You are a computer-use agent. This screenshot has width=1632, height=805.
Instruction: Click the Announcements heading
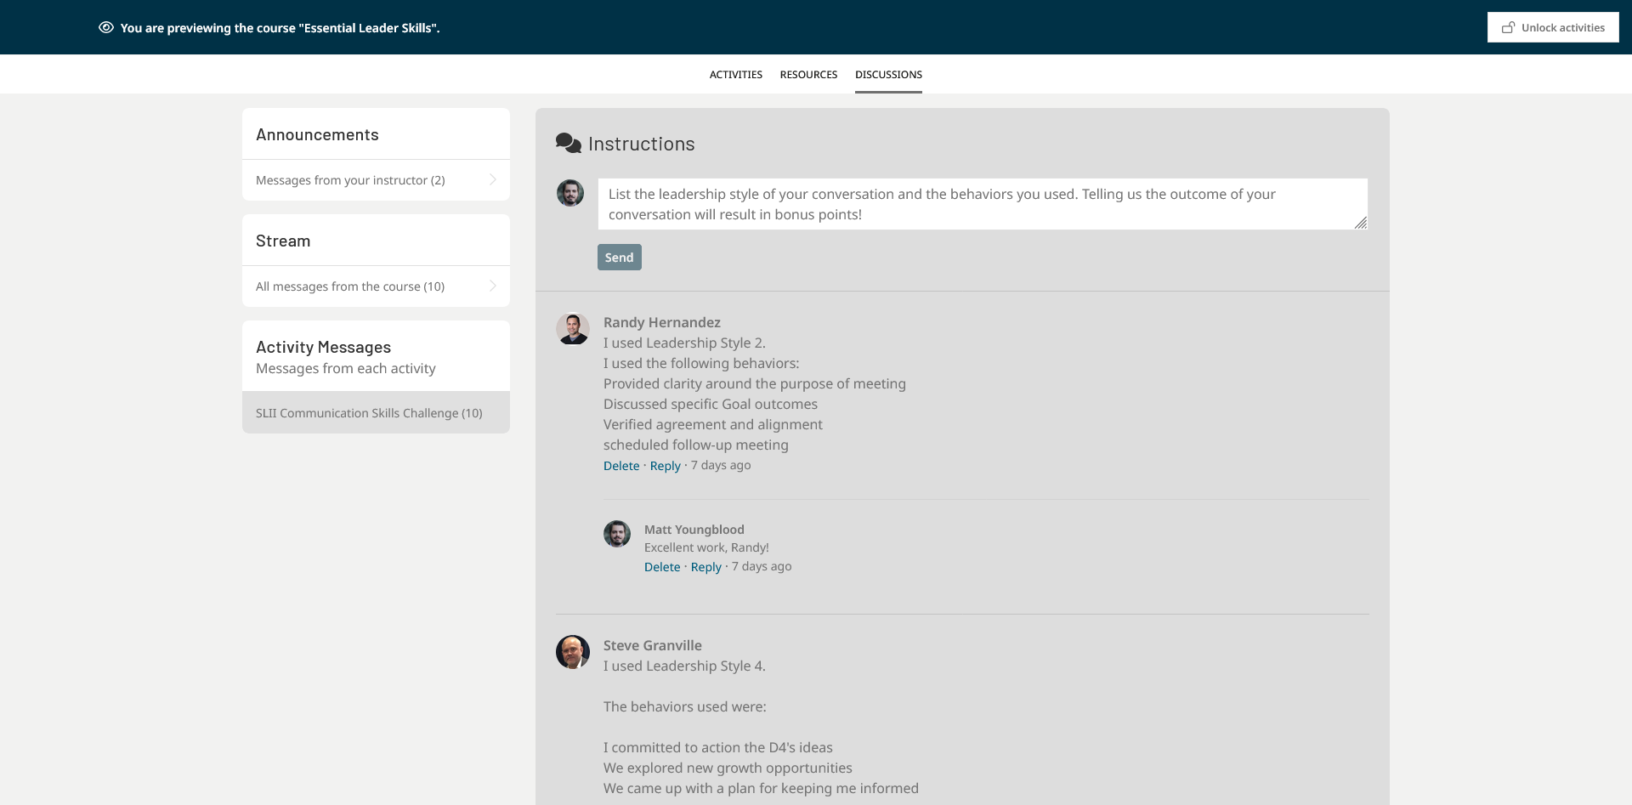click(317, 134)
